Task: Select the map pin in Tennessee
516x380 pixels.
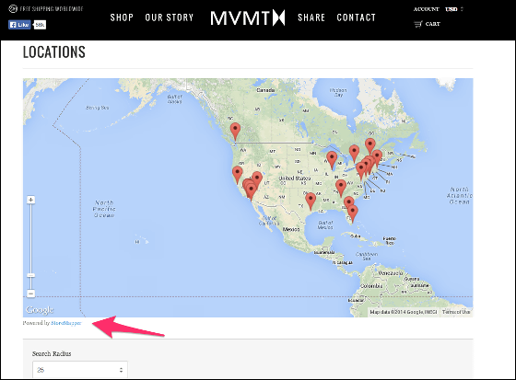Action: (x=341, y=188)
